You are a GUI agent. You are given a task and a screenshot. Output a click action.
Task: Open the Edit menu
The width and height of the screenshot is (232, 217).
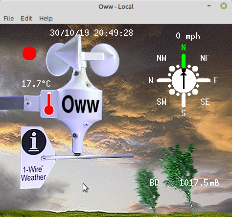26,18
